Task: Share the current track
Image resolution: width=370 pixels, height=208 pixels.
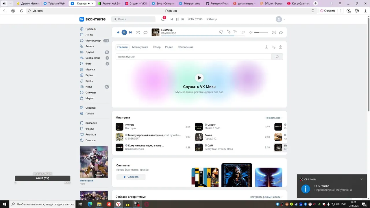Action: click(281, 32)
